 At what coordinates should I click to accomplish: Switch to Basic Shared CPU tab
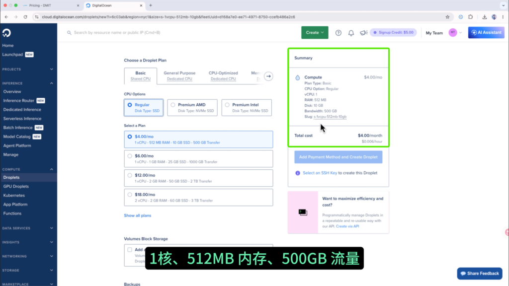pos(141,76)
